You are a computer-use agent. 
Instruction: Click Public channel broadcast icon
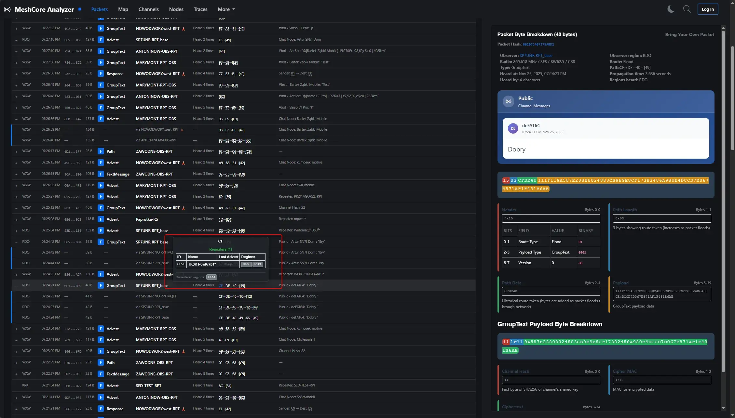508,101
